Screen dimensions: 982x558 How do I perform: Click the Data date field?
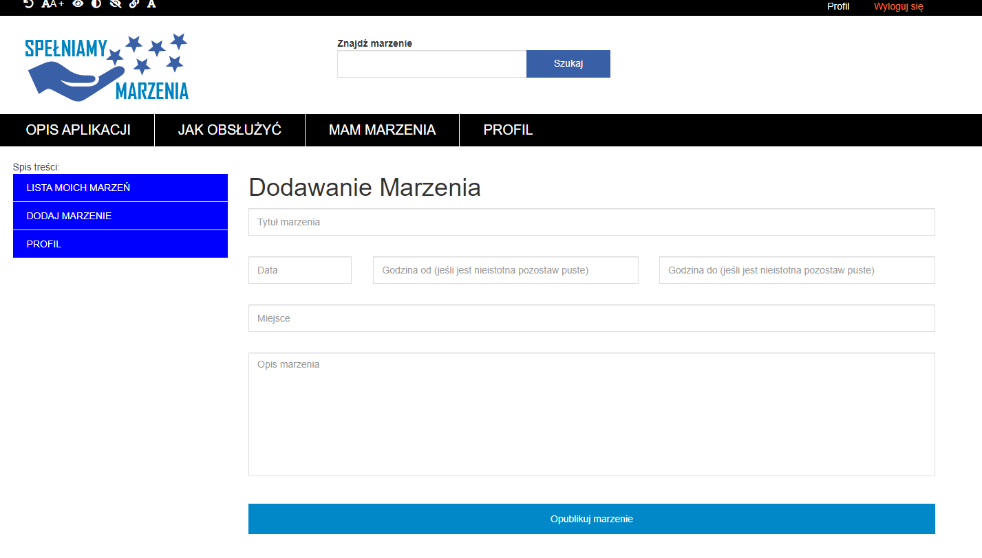coord(299,270)
